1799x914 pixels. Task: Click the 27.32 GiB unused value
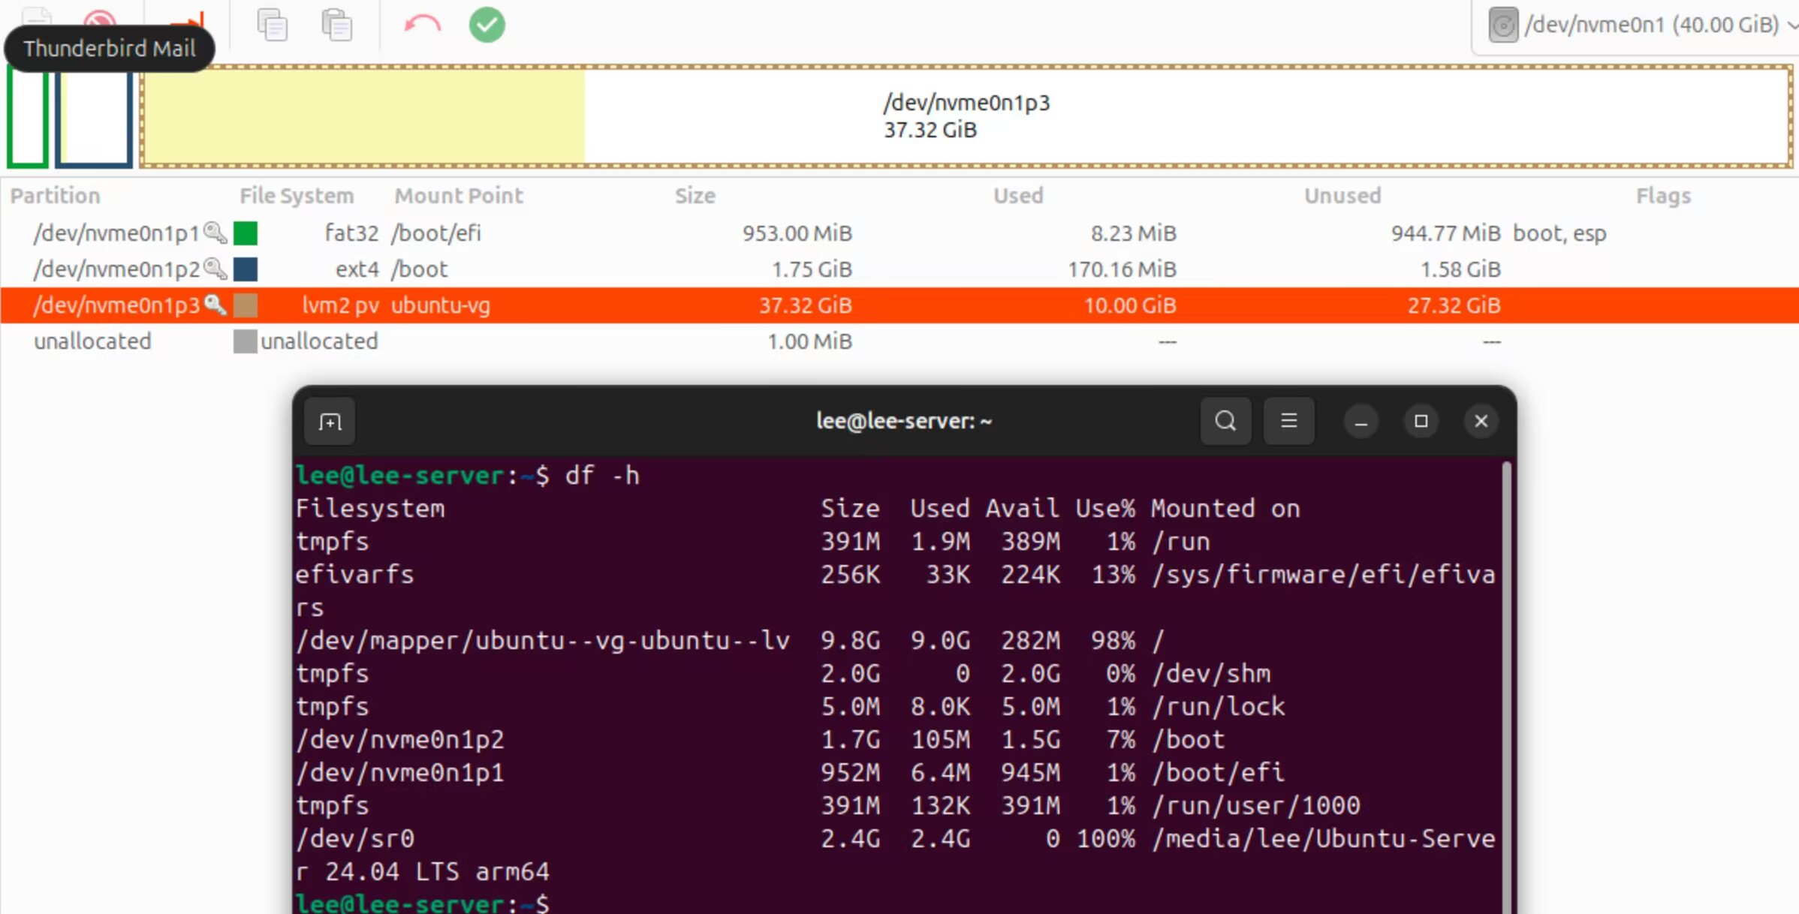pyautogui.click(x=1454, y=305)
